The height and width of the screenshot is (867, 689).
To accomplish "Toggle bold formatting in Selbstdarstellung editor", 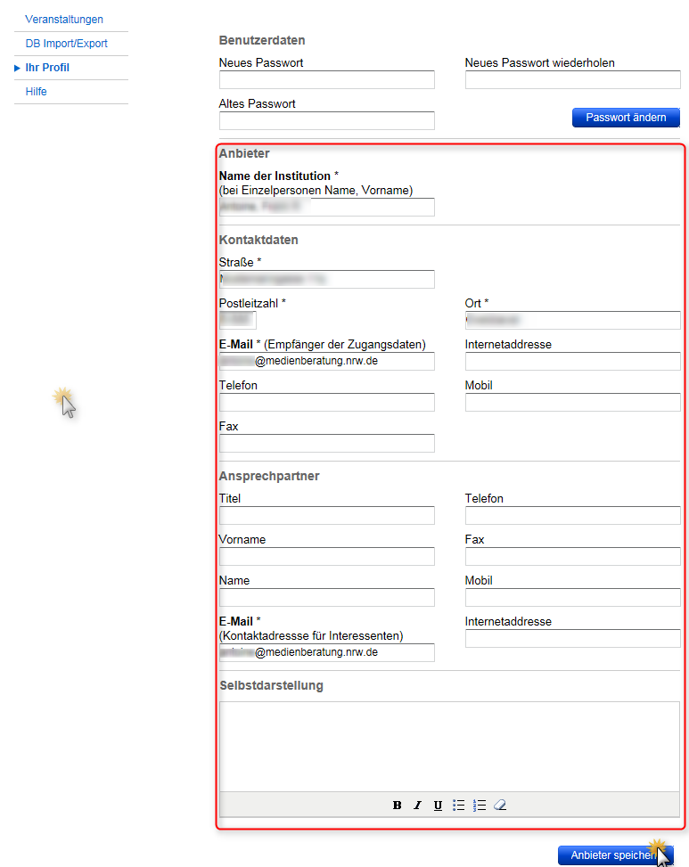I will click(x=398, y=806).
